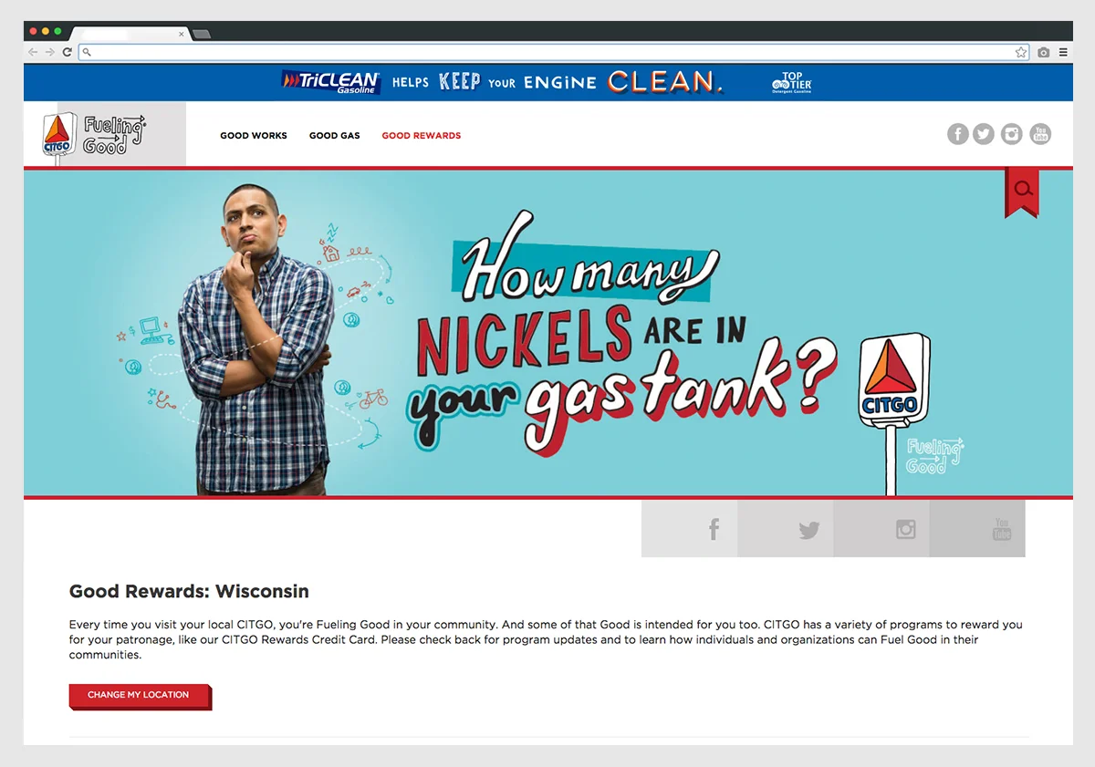Go forward with the browser forward arrow
The height and width of the screenshot is (767, 1095).
pos(50,53)
